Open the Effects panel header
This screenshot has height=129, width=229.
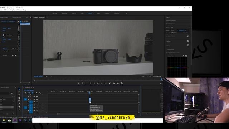167,17
